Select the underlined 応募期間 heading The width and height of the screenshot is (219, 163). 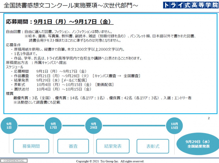(x=60, y=22)
